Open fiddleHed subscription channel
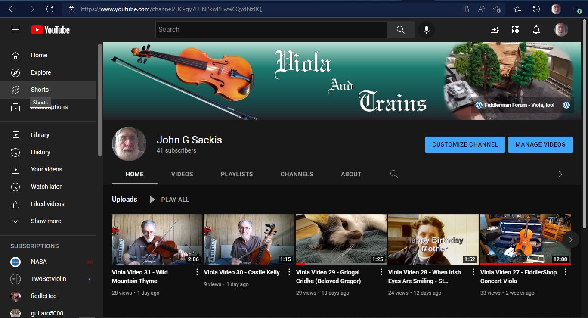 coord(48,296)
